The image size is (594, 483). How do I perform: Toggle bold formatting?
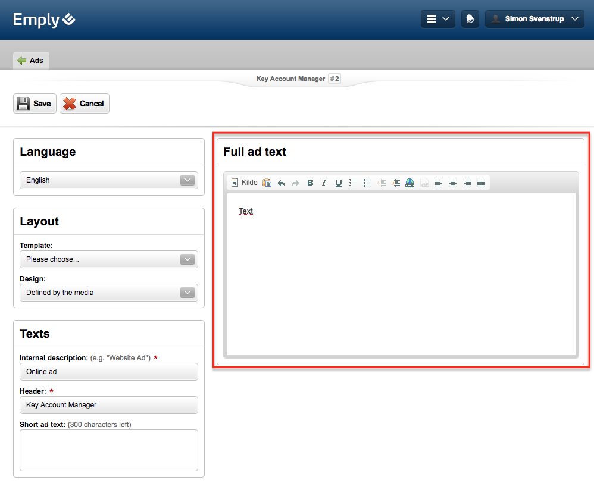point(310,183)
